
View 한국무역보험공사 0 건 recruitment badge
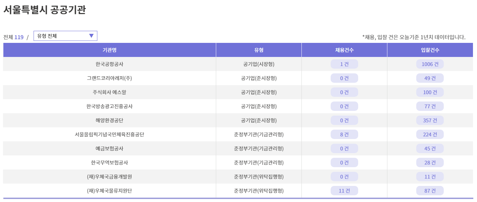[x=344, y=162]
